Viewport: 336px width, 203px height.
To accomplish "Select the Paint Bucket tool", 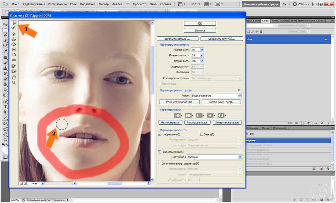I will (x=6, y=84).
